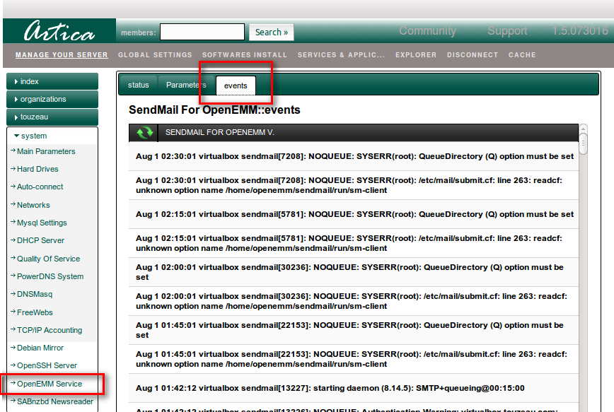Click the SENDMAIL FOR OPENEMM V. header
The height and width of the screenshot is (412, 614).
[x=220, y=133]
